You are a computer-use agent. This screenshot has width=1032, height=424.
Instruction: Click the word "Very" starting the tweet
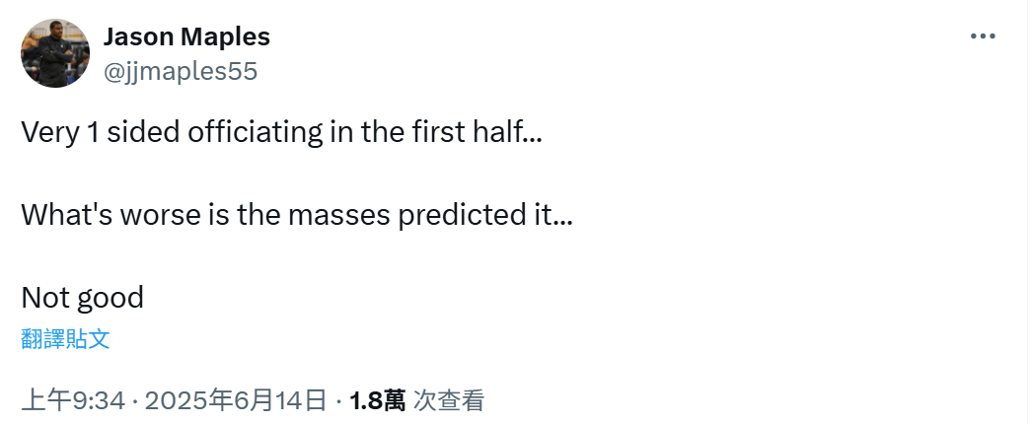(x=48, y=132)
